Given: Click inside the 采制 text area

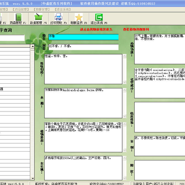Looking at the screenshot, I should pos(160,146).
